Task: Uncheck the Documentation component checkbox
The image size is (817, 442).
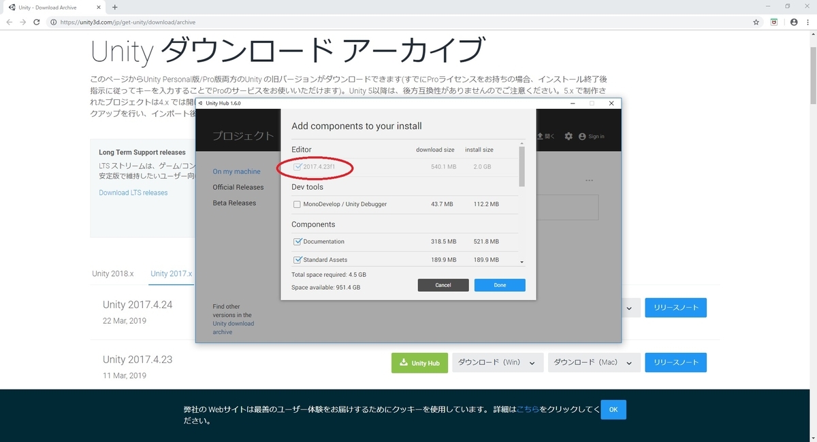Action: [x=298, y=241]
